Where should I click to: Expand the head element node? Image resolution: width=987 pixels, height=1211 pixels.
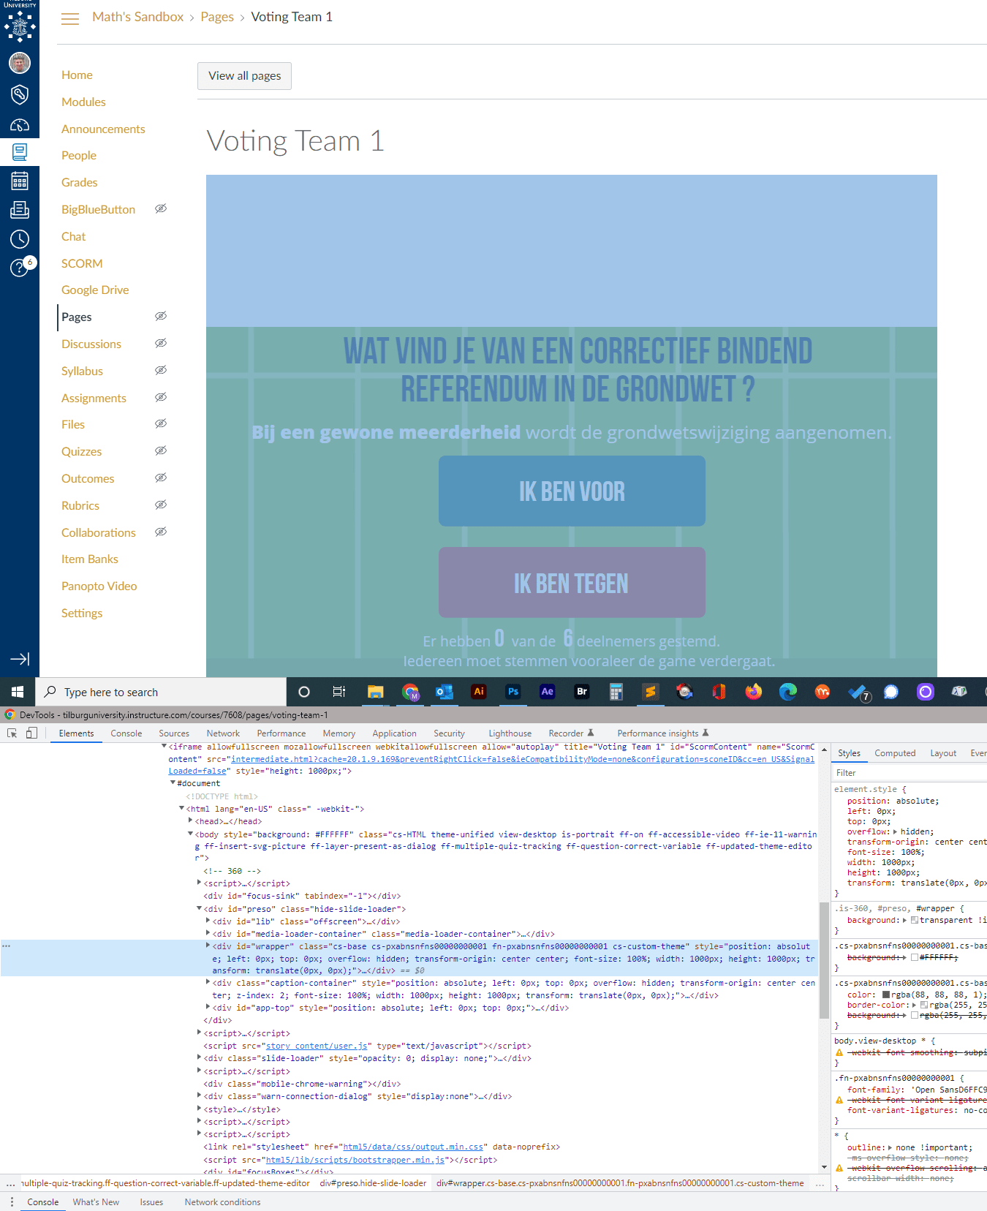tap(190, 821)
